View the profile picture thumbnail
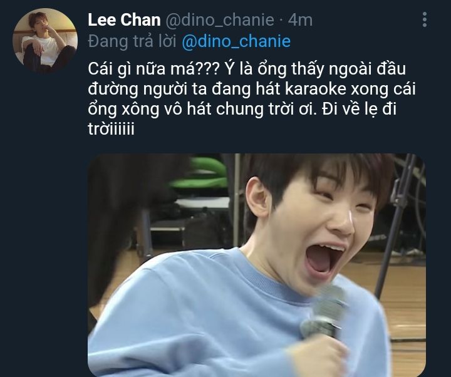451x377 pixels. click(x=45, y=40)
